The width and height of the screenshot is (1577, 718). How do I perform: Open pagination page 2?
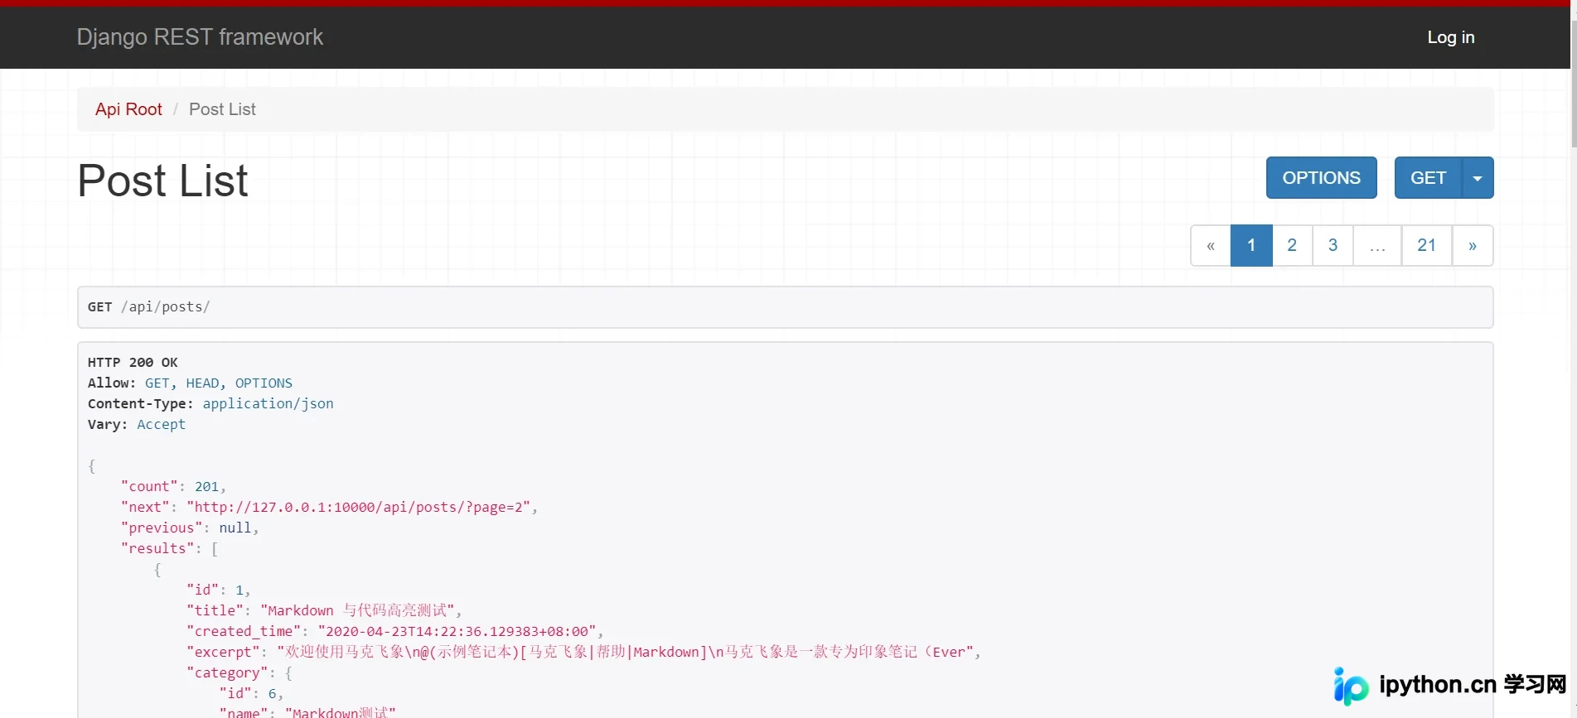1292,246
